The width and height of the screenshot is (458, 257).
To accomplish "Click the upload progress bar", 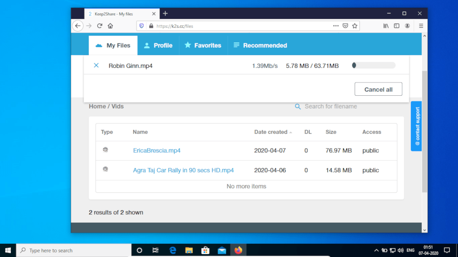I will pyautogui.click(x=373, y=66).
